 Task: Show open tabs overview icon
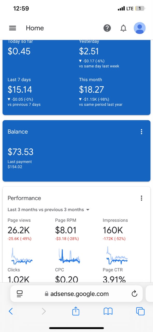point(140,311)
